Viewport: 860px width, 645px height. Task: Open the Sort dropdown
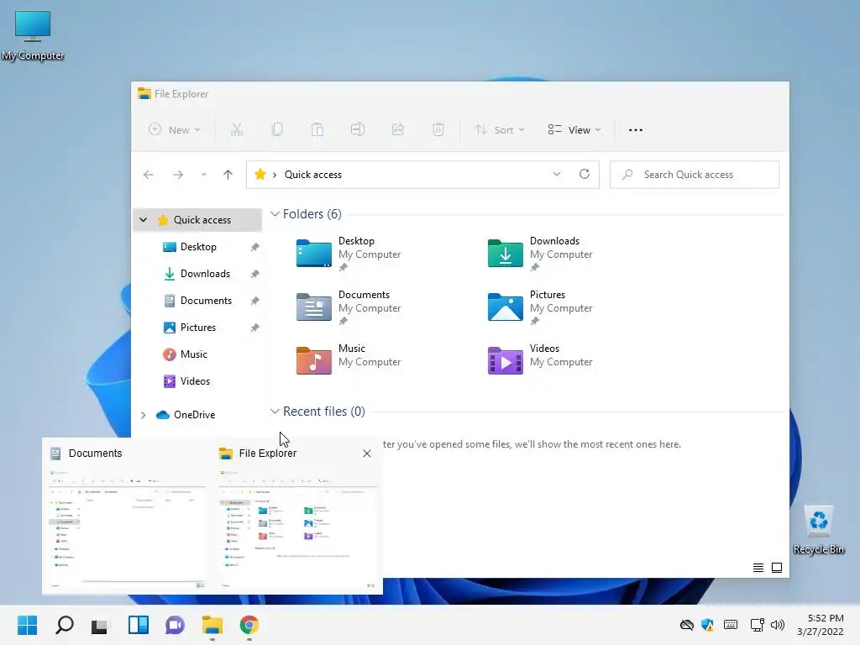500,130
